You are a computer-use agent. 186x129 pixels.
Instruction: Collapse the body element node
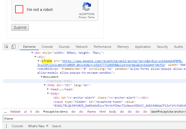pyautogui.click(x=48, y=93)
